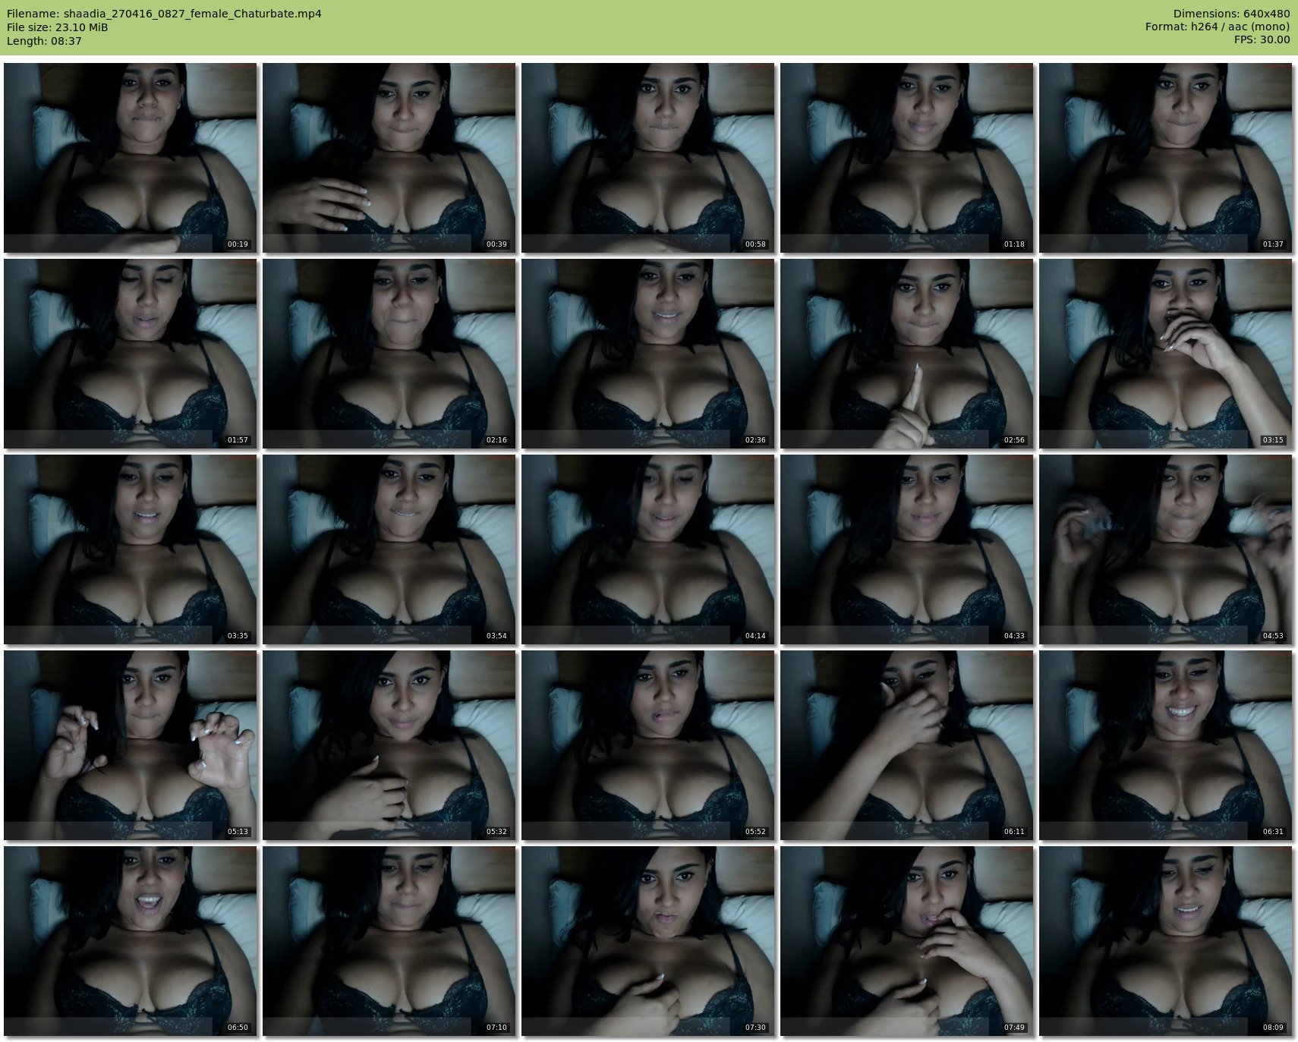Choose the thumbnail at 05:13

point(130,745)
